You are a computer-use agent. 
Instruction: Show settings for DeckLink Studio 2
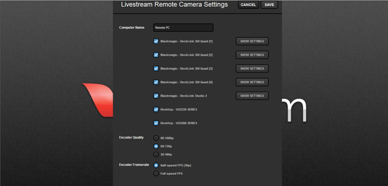coord(252,96)
